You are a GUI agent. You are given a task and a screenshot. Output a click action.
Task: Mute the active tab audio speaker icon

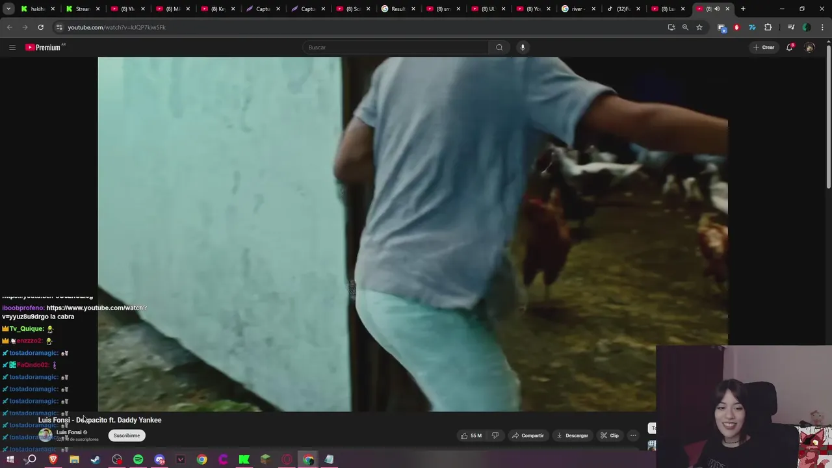(717, 8)
